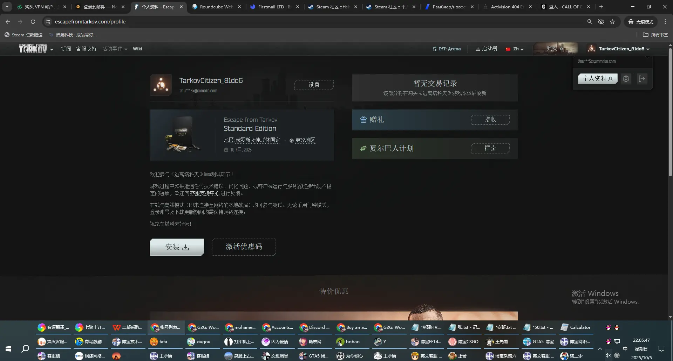
Task: Open Windows taskbar search
Action: [x=25, y=349]
